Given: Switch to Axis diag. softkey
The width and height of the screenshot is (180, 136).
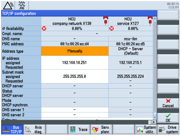Looking at the screenshot, I should click(34, 129).
